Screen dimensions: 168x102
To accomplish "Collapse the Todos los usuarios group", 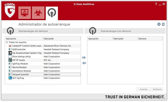I will [7, 42].
